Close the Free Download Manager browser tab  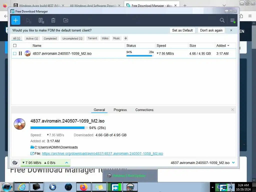(x=175, y=5)
